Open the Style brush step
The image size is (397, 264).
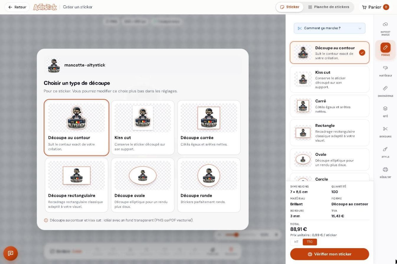point(385,152)
